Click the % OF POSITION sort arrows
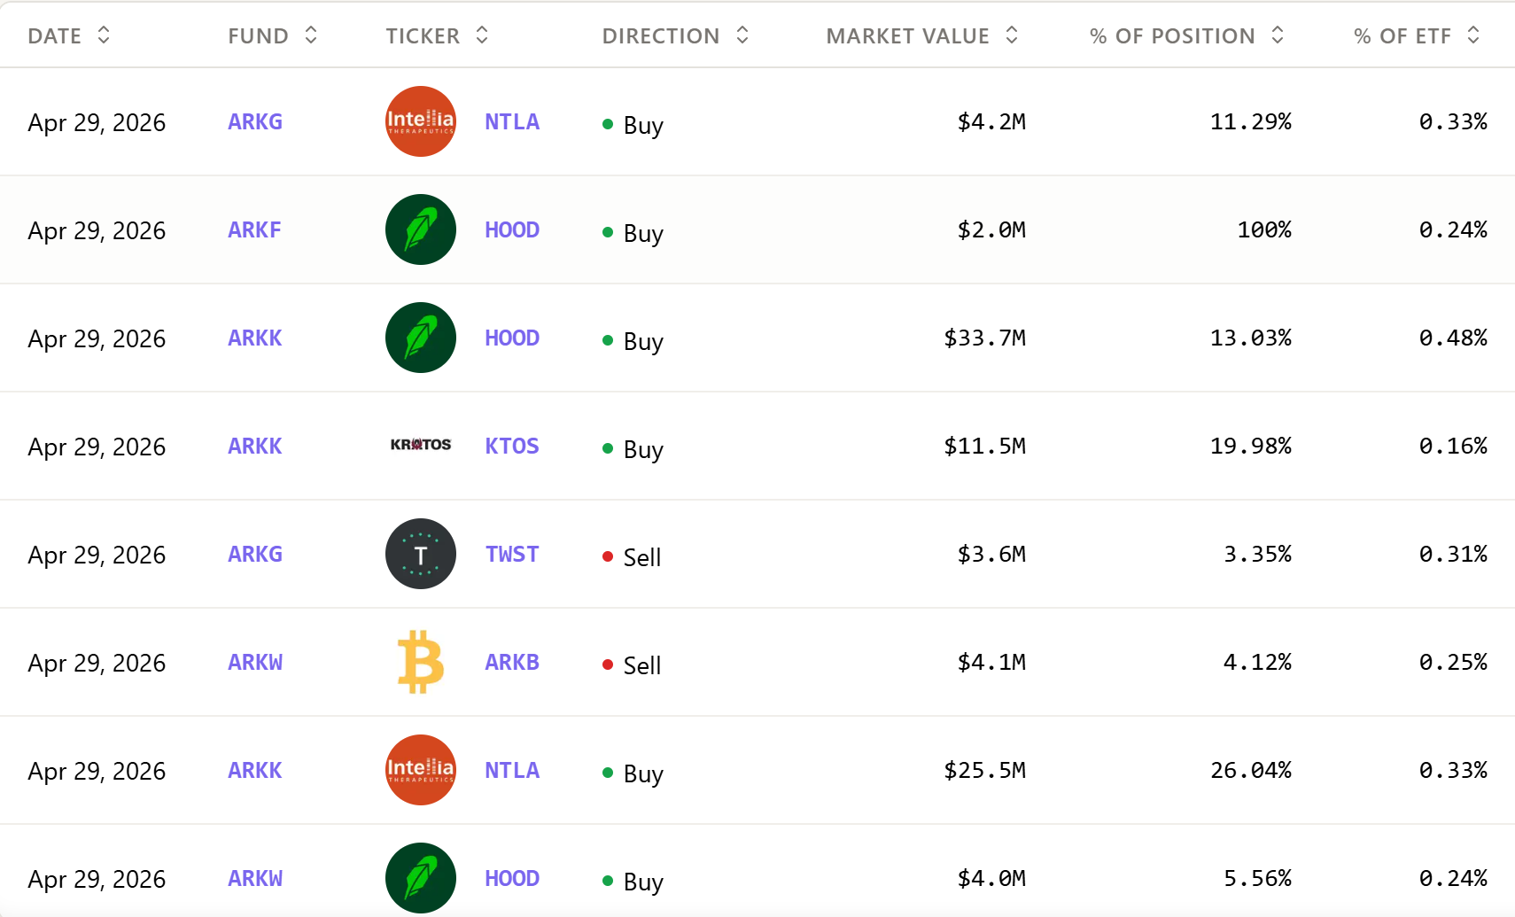This screenshot has height=917, width=1515. [1277, 35]
